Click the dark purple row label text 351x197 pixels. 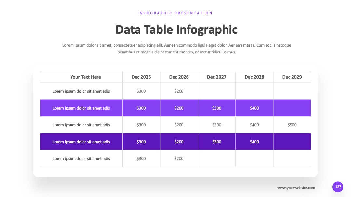[x=81, y=142]
